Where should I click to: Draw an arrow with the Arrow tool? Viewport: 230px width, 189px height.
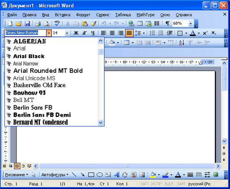click(82, 174)
